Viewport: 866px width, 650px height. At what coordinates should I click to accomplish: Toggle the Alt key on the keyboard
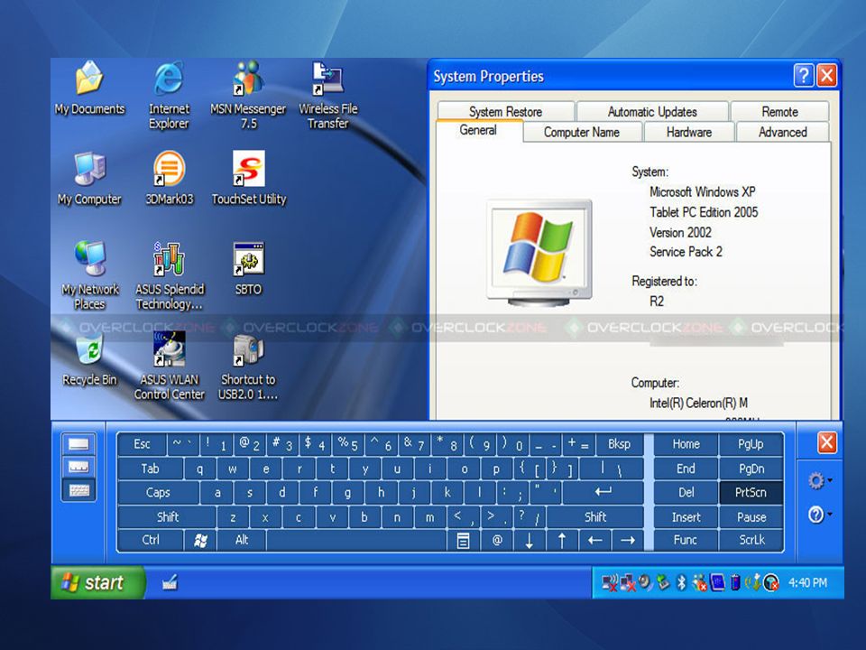(x=242, y=540)
